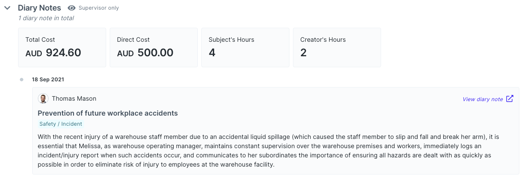Open the Prevention of future workplace accidents title

point(107,113)
